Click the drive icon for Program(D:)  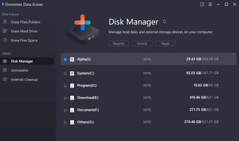72,85
